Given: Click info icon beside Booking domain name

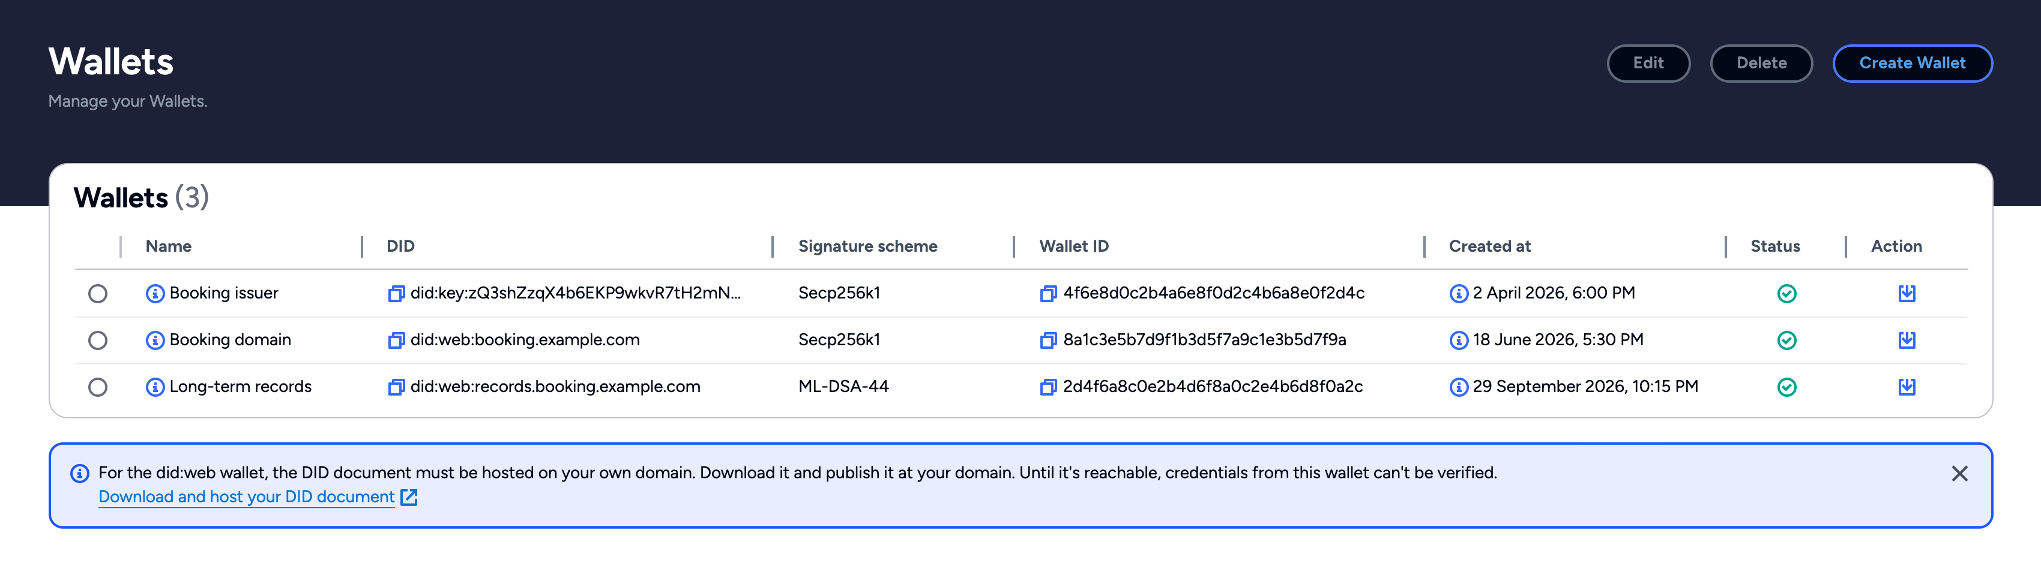Looking at the screenshot, I should pos(155,340).
